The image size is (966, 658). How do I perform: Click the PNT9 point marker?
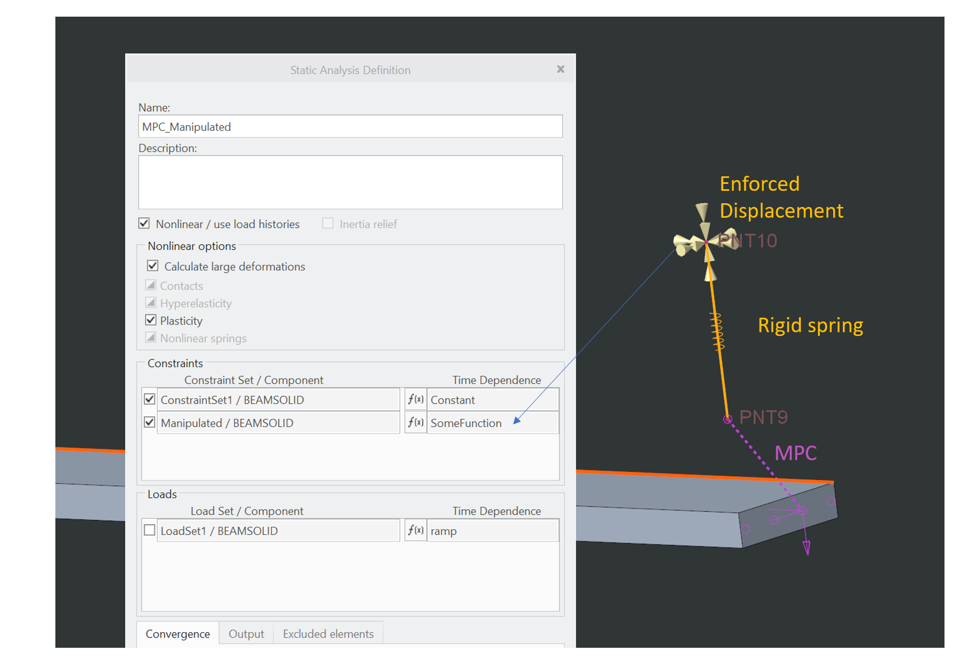728,418
